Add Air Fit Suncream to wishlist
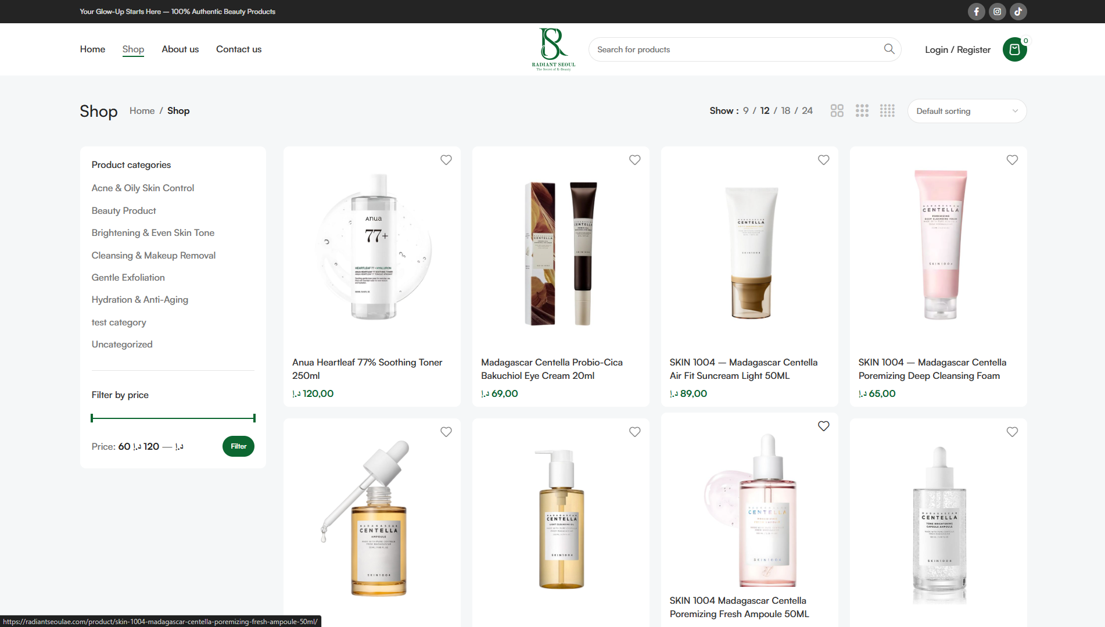This screenshot has height=627, width=1105. (823, 160)
